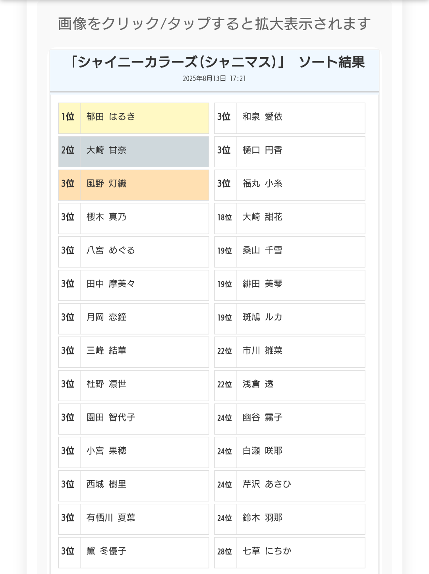The height and width of the screenshot is (574, 429).
Task: Click the 18位 大崎 甜花 row
Action: 290,218
